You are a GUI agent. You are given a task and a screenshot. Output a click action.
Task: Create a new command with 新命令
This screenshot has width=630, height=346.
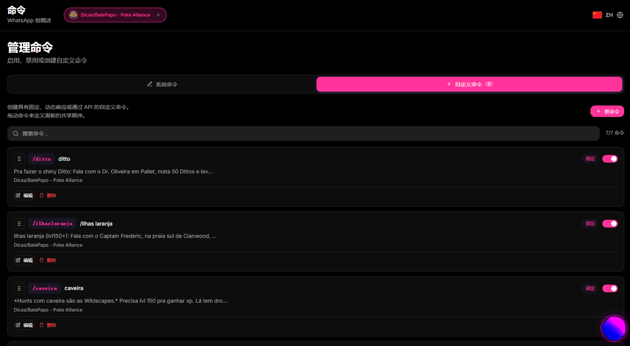[607, 111]
